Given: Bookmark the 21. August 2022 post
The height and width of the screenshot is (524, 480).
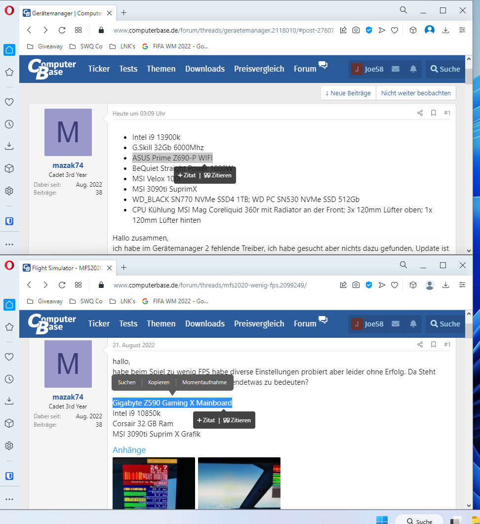Looking at the screenshot, I should tap(434, 345).
